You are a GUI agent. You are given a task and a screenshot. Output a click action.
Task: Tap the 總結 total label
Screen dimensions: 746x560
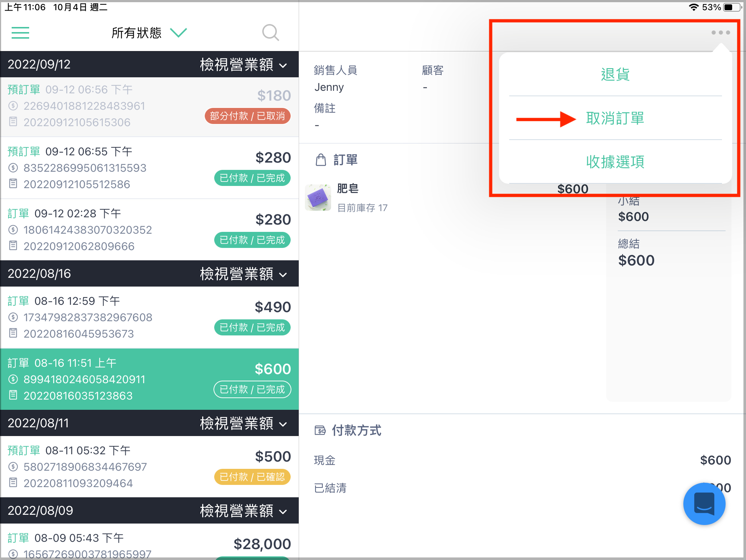pos(629,244)
